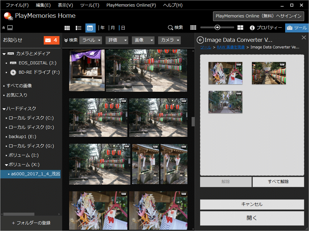309x231 pixels.
Task: Click large thumbnails icon right of slider
Action: (240, 28)
